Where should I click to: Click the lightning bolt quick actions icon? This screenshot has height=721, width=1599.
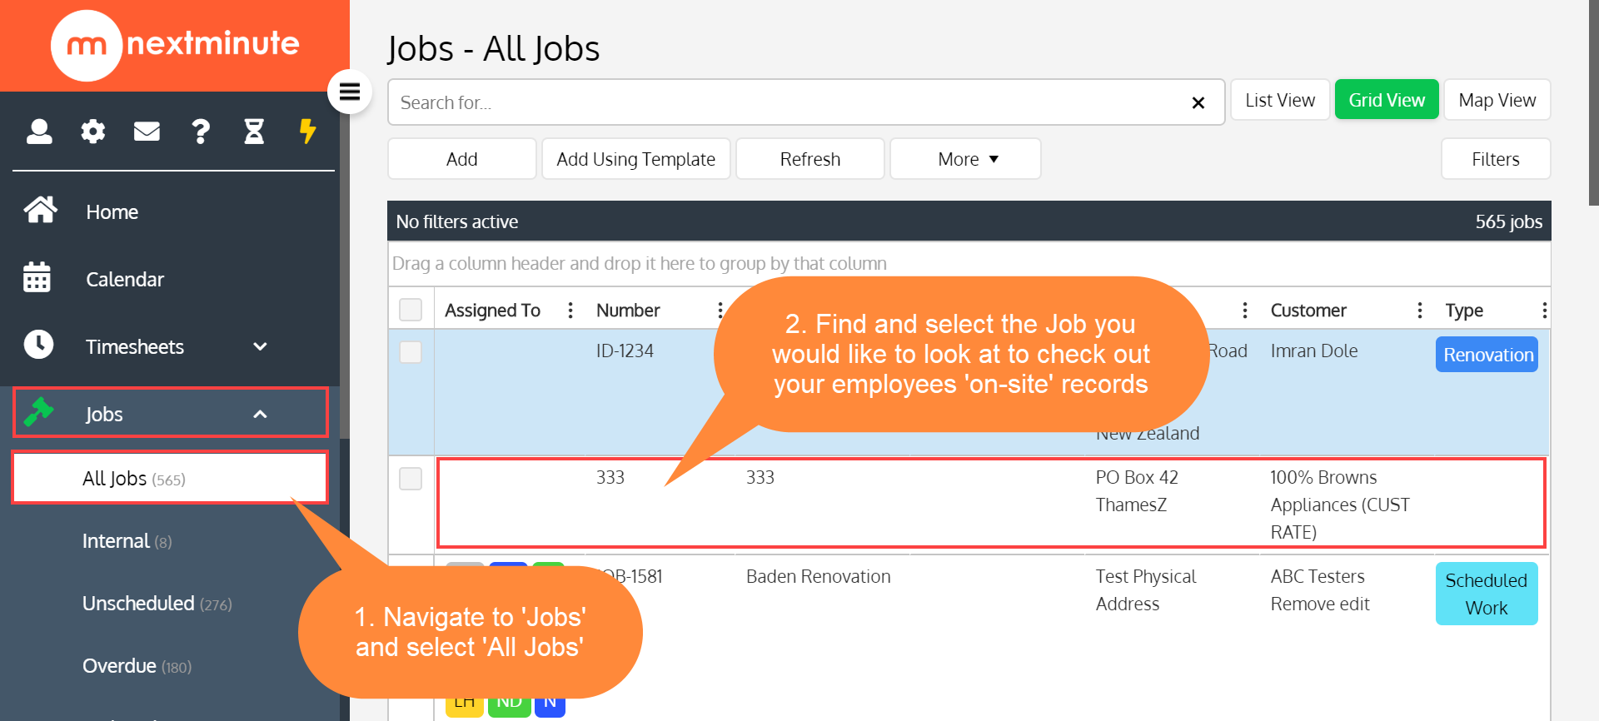[x=307, y=132]
